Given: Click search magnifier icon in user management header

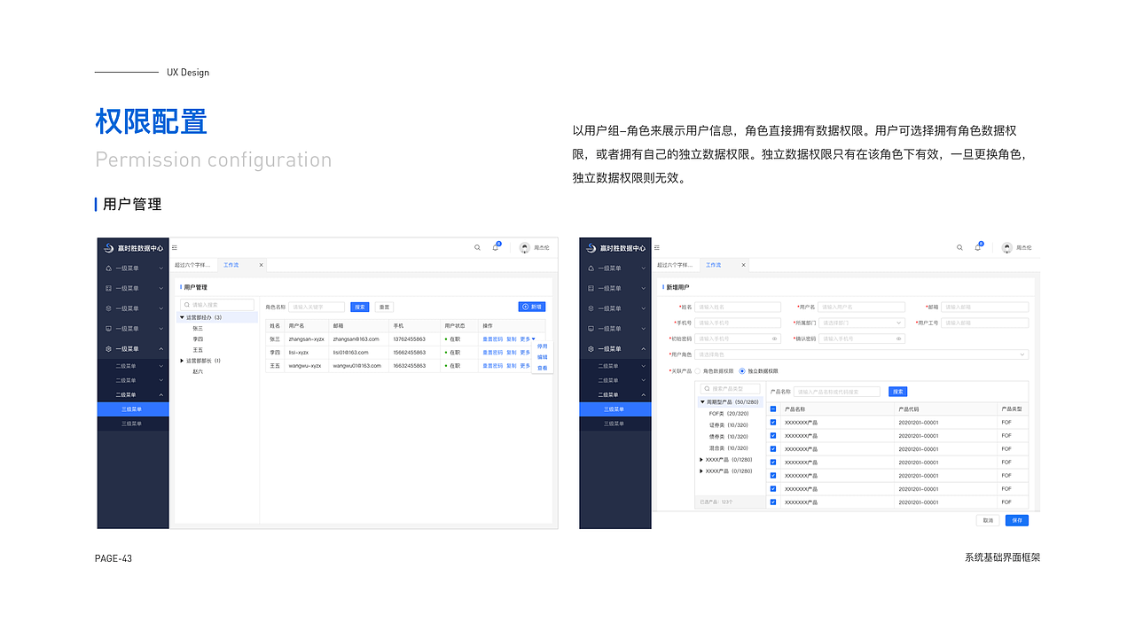Looking at the screenshot, I should pos(477,247).
